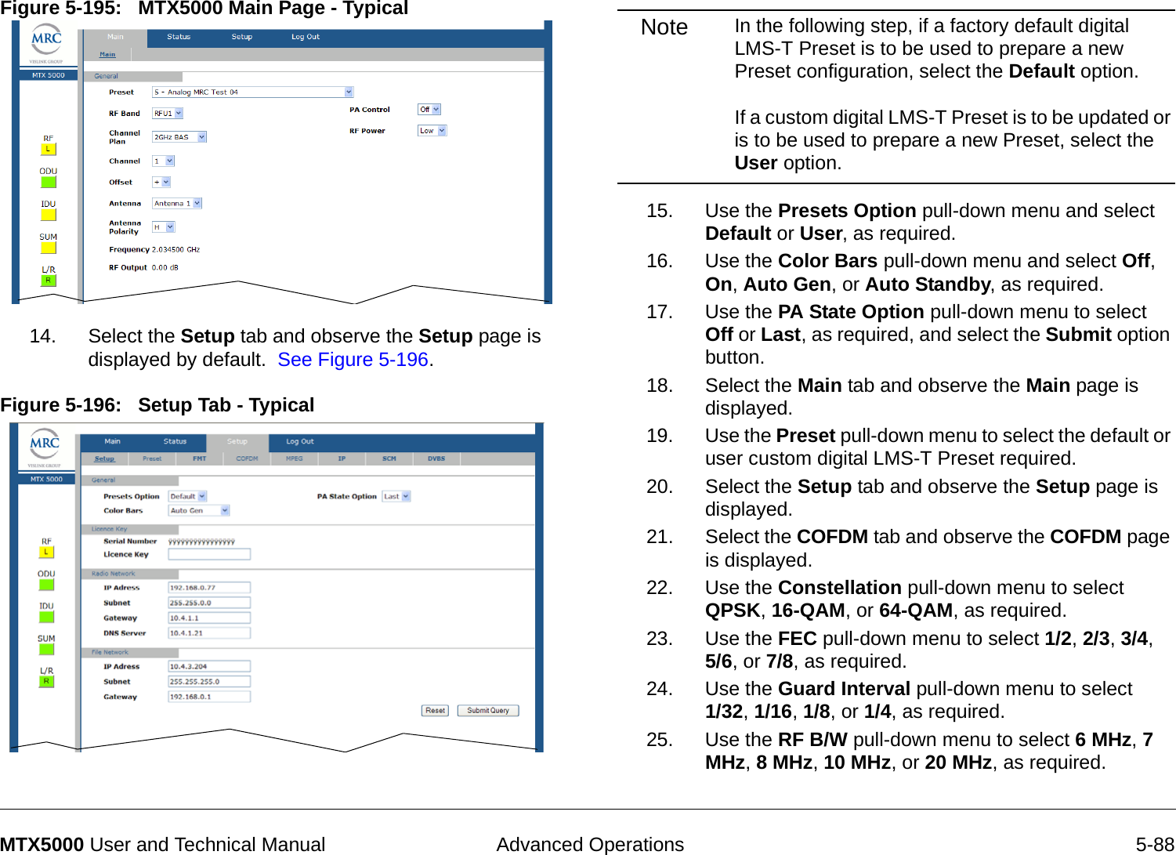Click the RF Output value 0.00 dB

(165, 267)
